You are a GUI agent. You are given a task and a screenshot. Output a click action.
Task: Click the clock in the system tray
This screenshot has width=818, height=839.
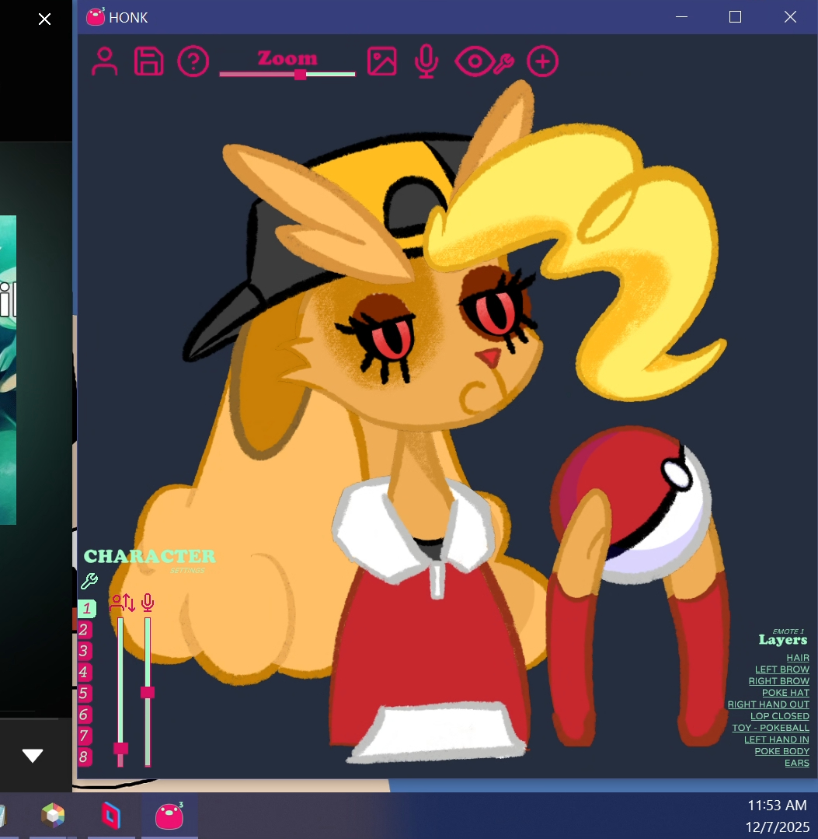tap(777, 816)
